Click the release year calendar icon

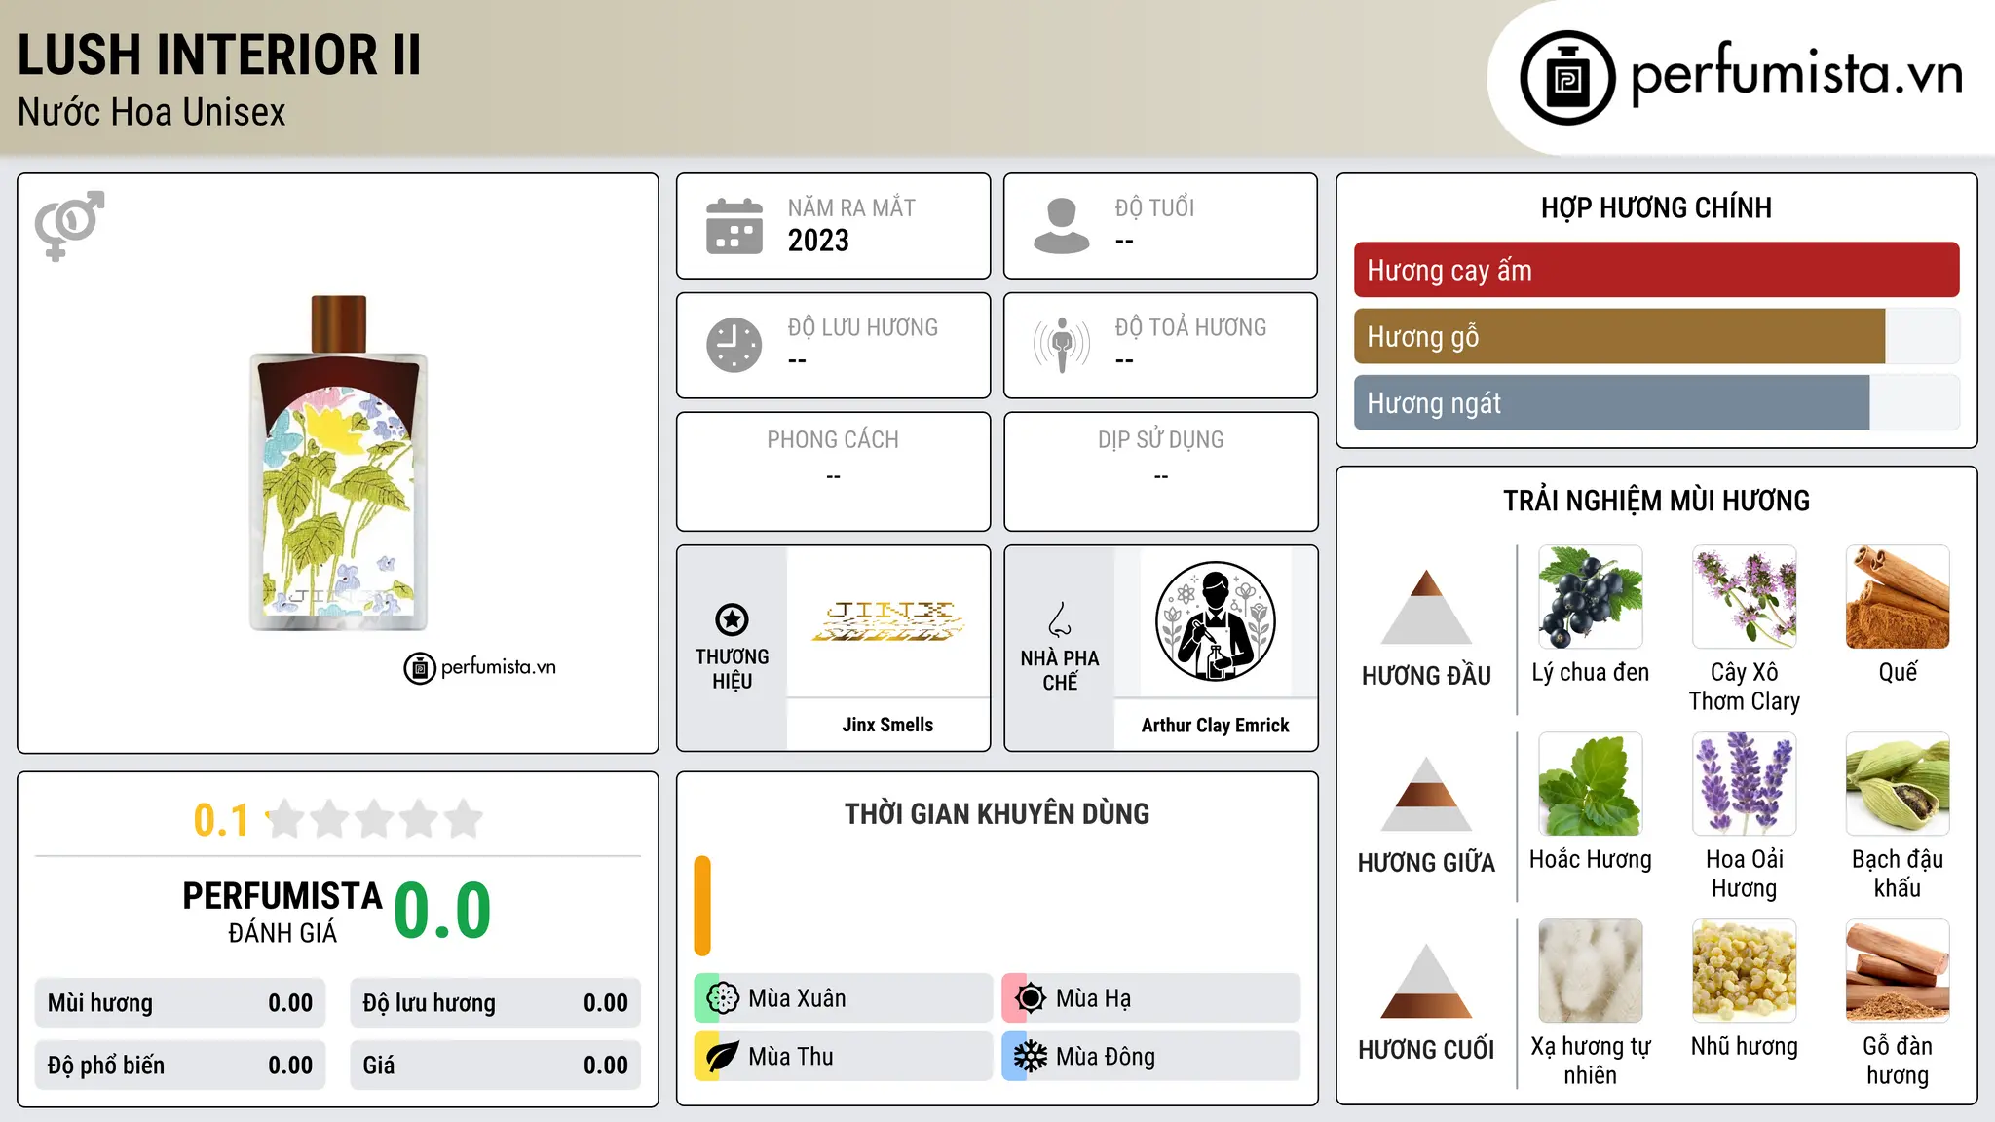(x=734, y=226)
